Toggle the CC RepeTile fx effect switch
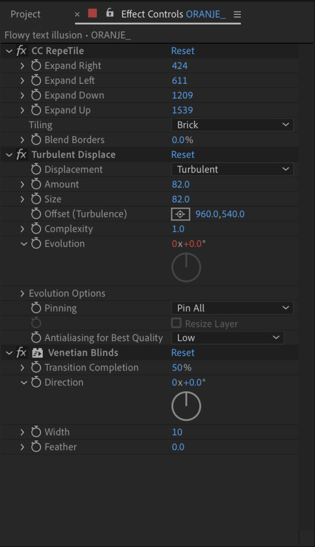This screenshot has height=547, width=315. (21, 51)
